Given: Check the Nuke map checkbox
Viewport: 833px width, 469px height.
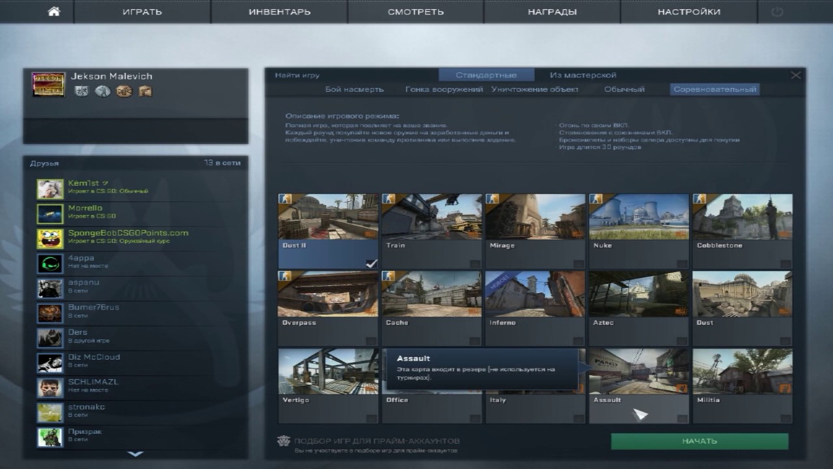Looking at the screenshot, I should (682, 264).
